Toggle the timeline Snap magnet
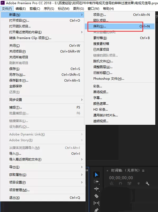 coord(120,183)
